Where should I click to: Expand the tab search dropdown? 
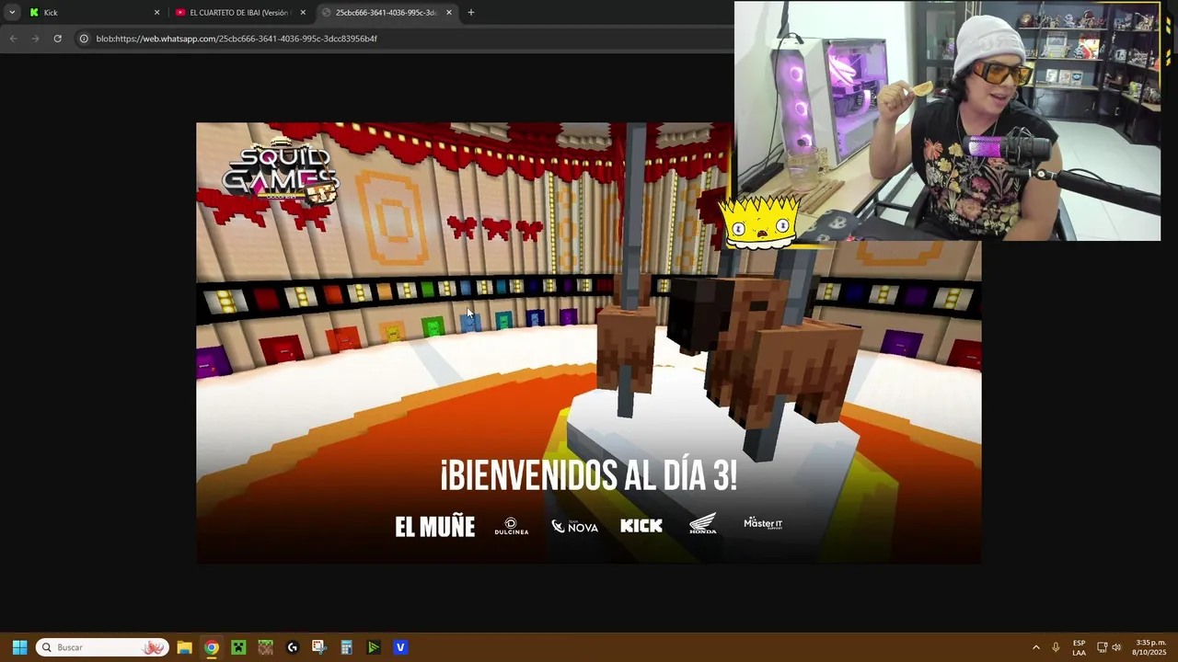click(12, 13)
